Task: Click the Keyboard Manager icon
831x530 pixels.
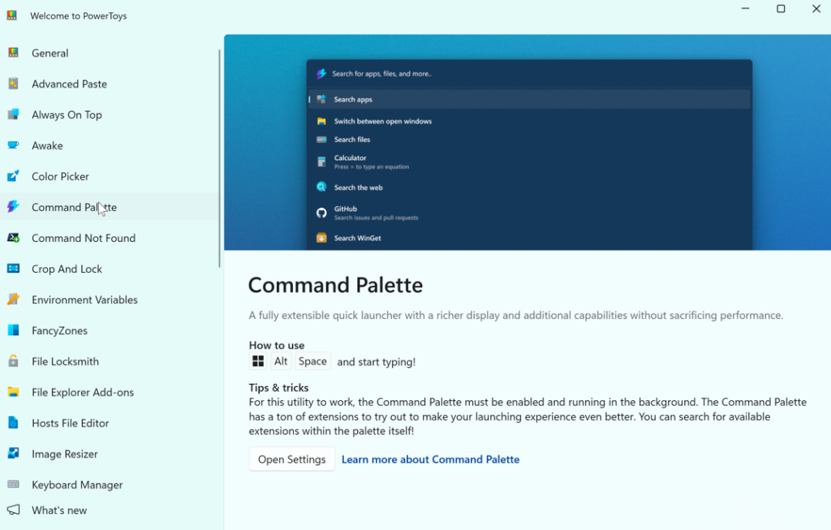Action: [13, 485]
